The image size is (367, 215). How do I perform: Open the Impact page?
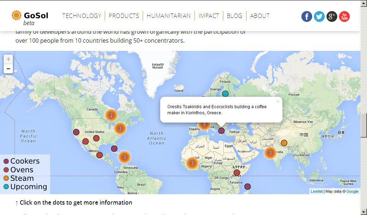point(209,16)
